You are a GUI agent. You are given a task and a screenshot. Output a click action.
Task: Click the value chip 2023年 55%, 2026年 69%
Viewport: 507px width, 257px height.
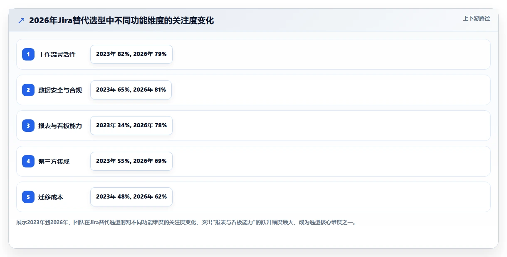pos(131,161)
